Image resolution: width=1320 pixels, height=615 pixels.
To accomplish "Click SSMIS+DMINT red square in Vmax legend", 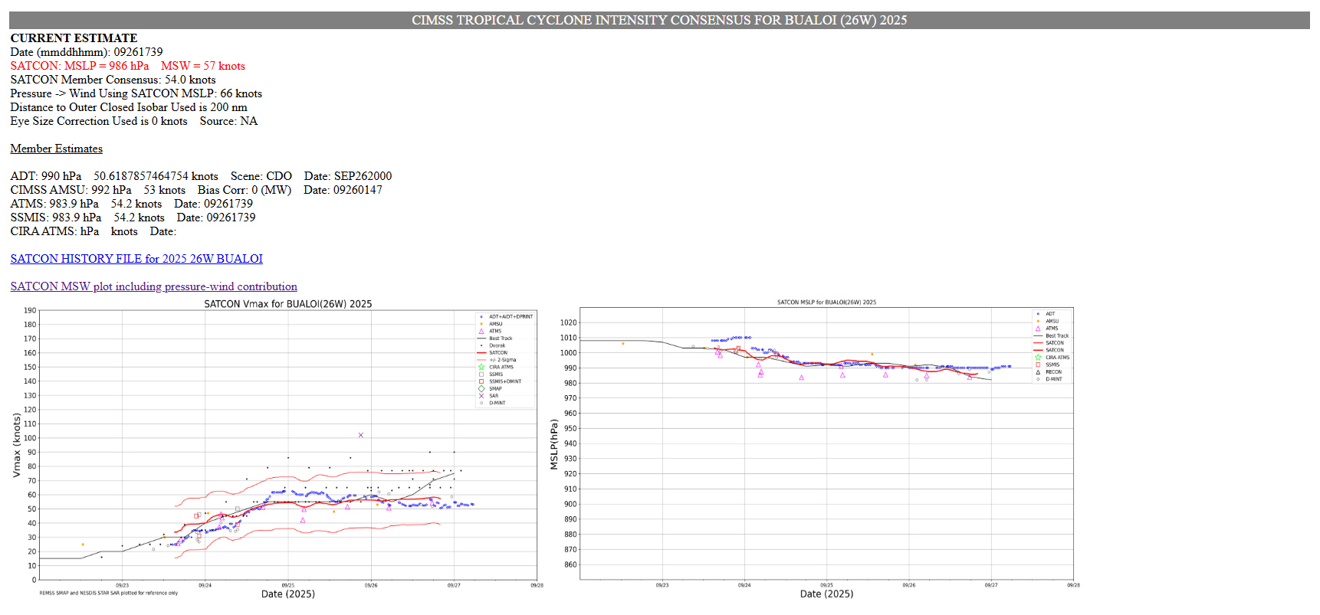I will click(x=481, y=381).
